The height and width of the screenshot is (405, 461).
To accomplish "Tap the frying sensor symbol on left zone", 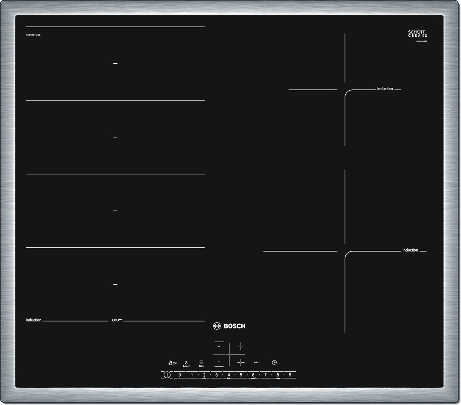I will click(x=116, y=320).
